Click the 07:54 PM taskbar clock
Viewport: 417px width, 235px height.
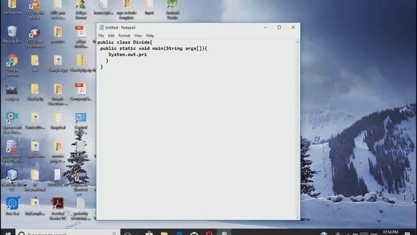(x=390, y=232)
